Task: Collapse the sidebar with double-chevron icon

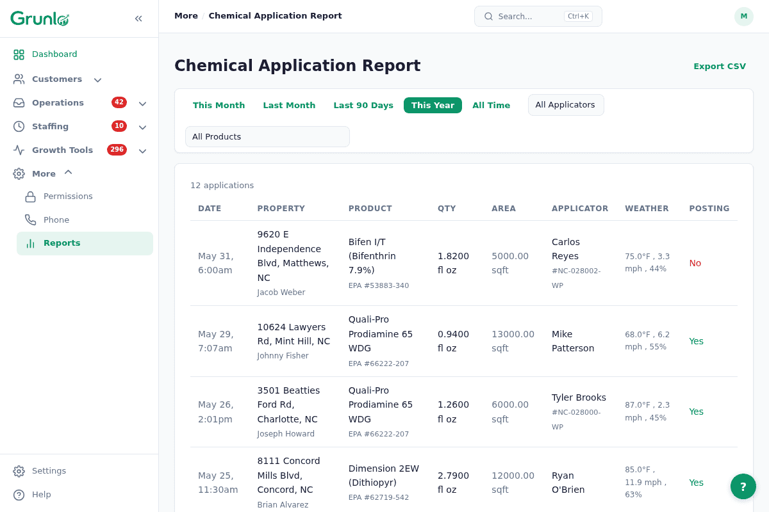Action: [x=138, y=19]
